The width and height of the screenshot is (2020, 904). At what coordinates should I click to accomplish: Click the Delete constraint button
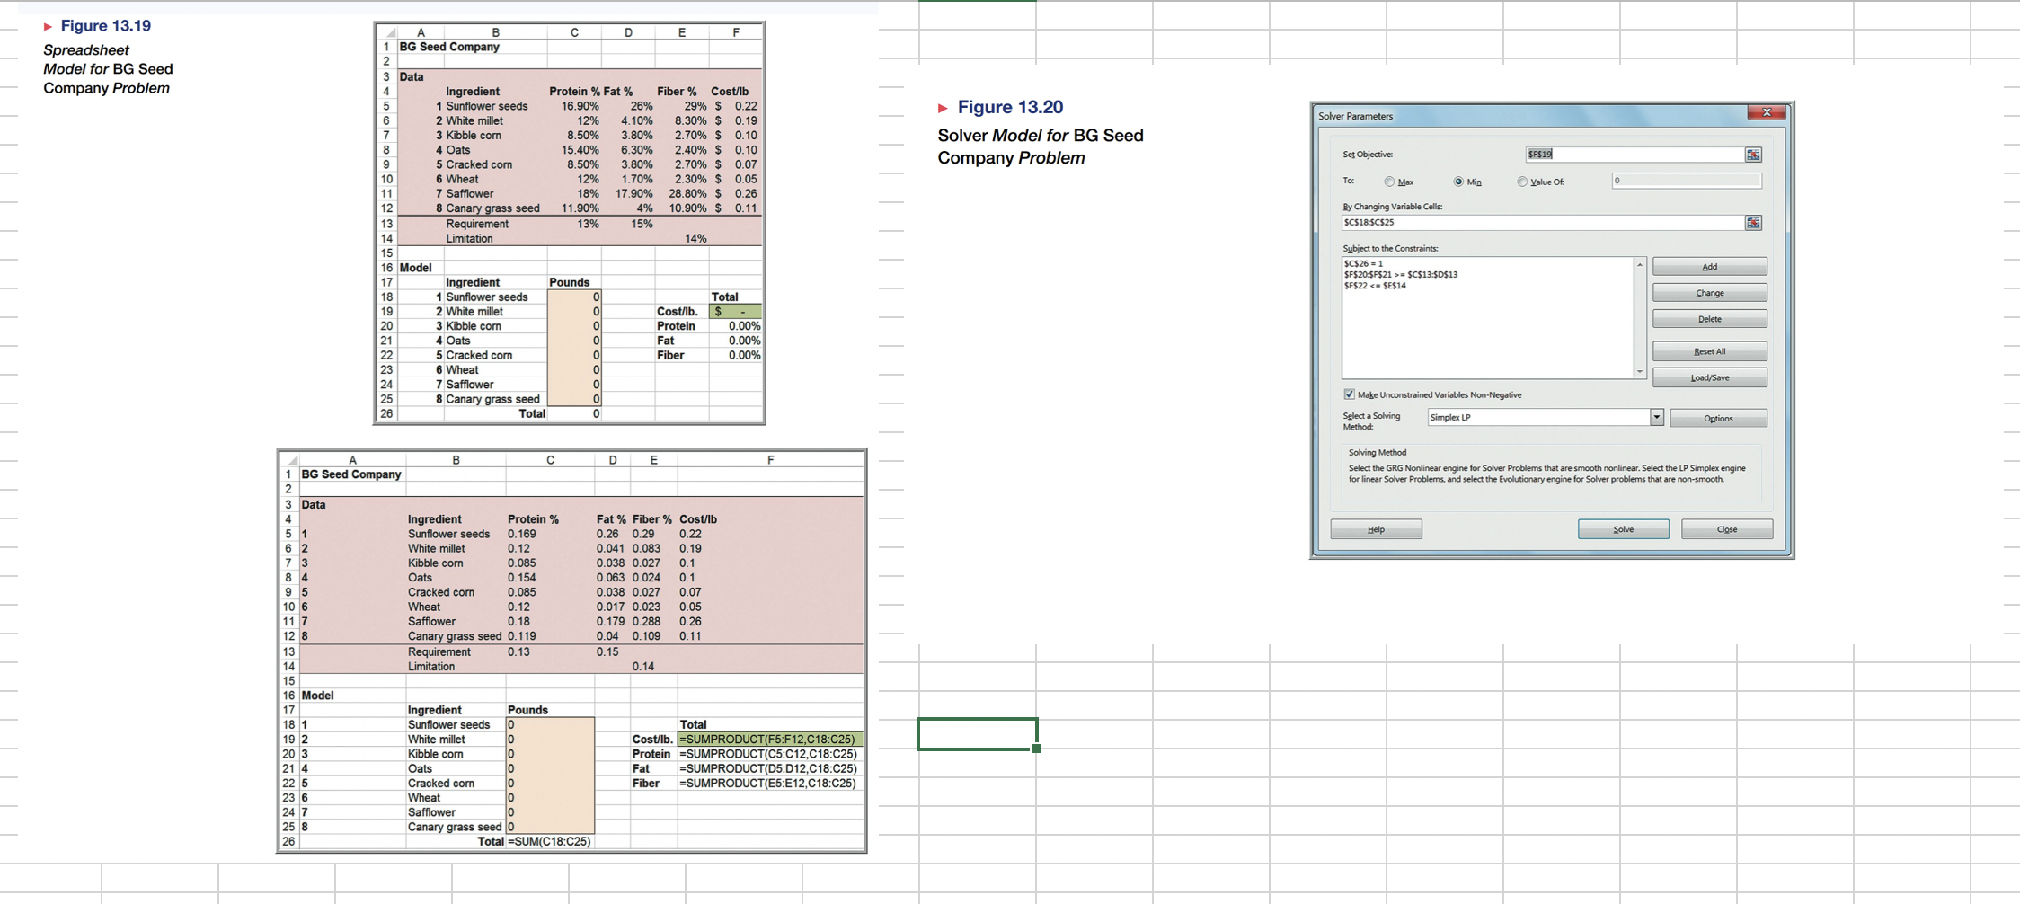[1710, 317]
